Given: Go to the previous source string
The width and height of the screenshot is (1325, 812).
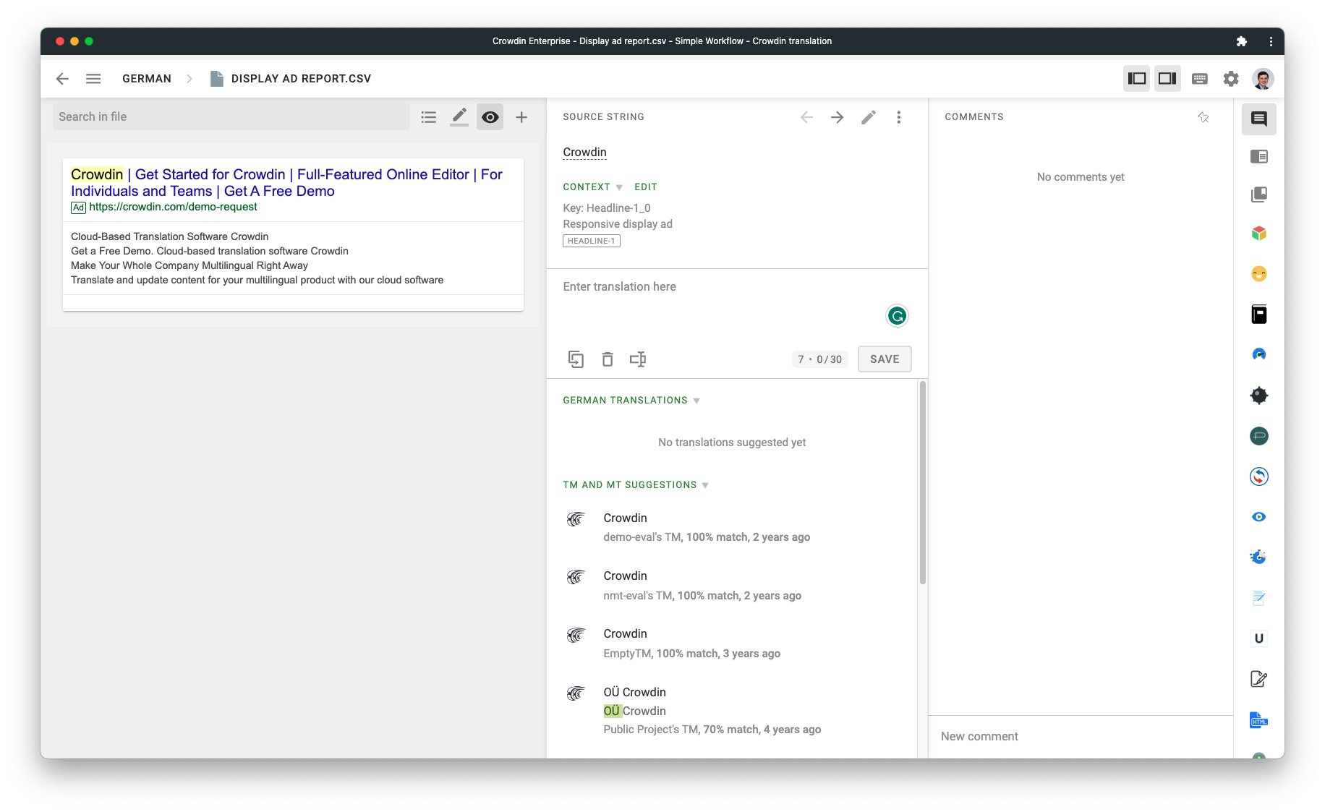Looking at the screenshot, I should click(806, 117).
